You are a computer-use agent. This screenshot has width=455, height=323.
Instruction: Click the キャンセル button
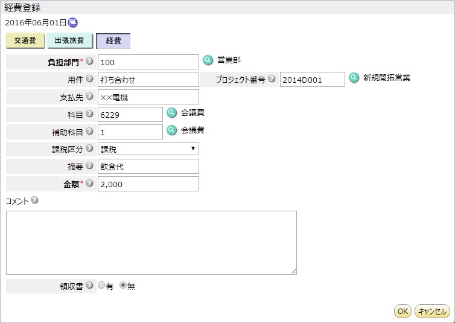pos(432,311)
